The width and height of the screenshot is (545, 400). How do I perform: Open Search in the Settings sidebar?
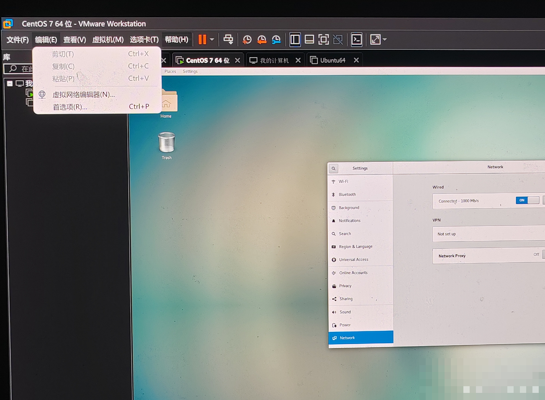pos(361,234)
